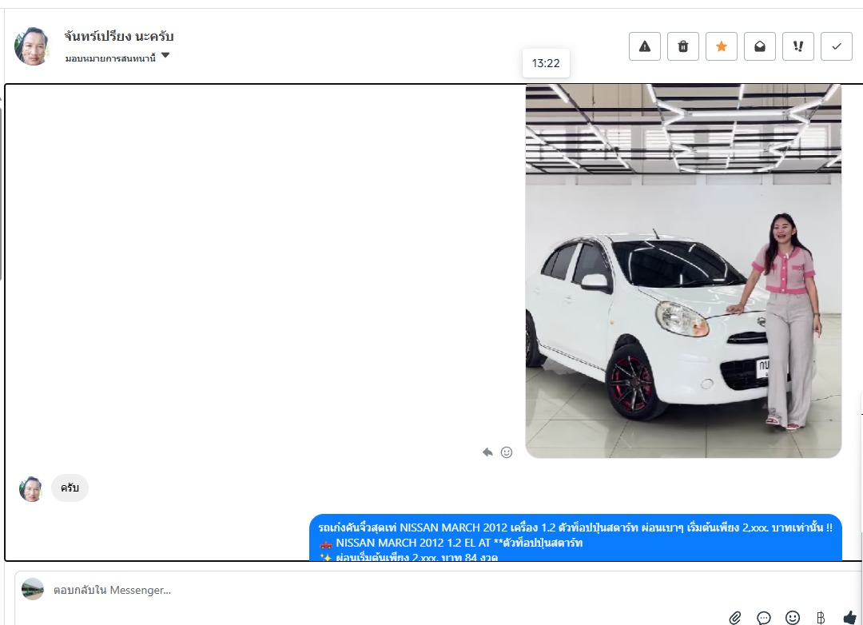The image size is (863, 625).
Task: Click the 13:22 timestamp label
Action: point(546,63)
